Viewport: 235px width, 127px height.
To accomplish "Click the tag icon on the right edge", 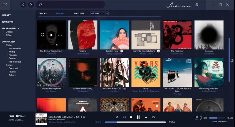I will point(232,61).
